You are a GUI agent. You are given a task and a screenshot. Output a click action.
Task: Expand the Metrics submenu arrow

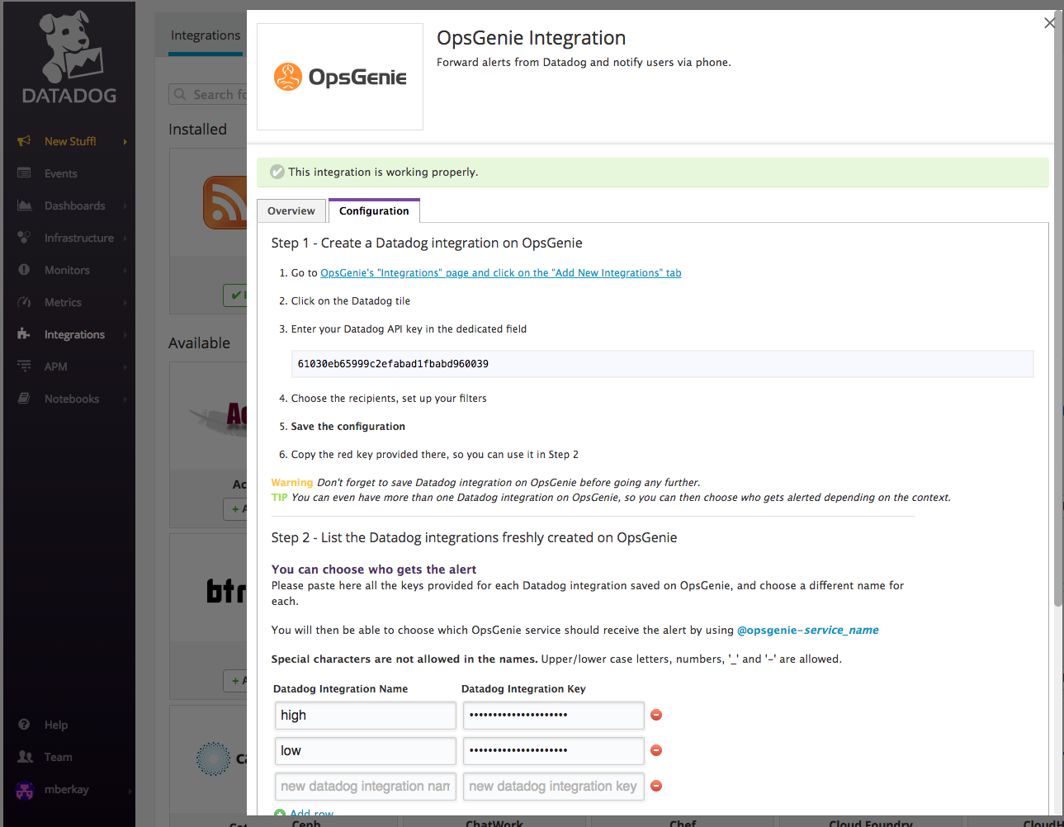pyautogui.click(x=125, y=303)
